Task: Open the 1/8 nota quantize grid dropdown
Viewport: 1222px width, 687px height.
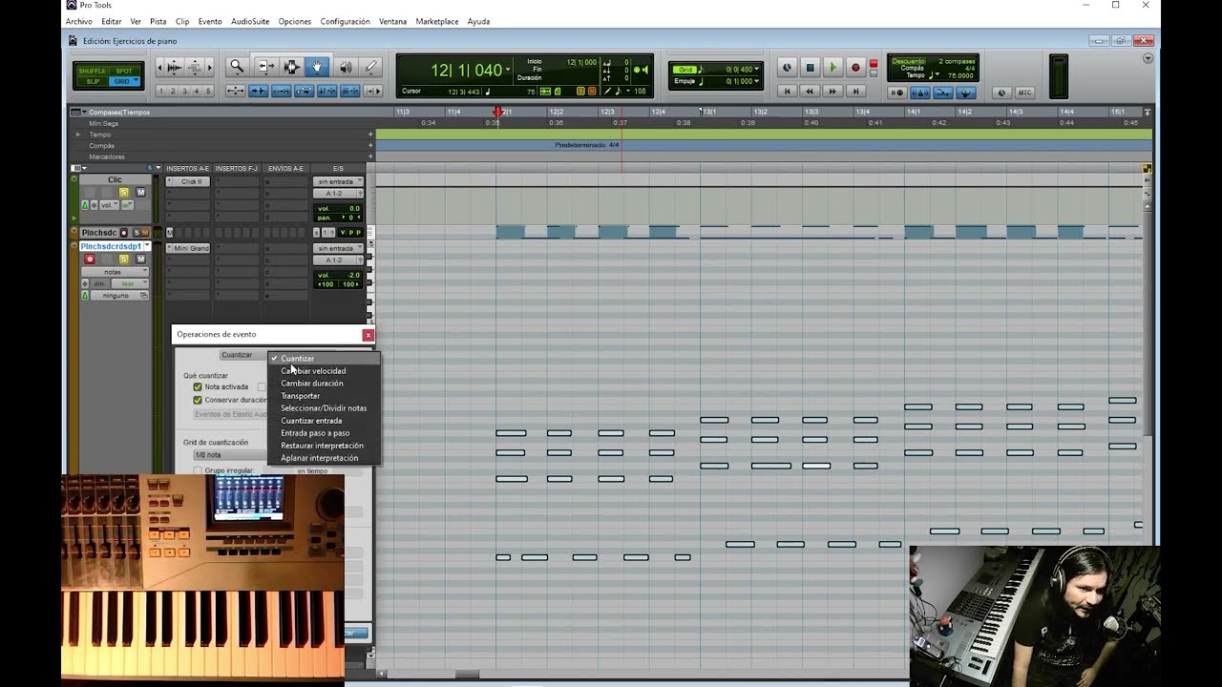Action: pos(229,455)
